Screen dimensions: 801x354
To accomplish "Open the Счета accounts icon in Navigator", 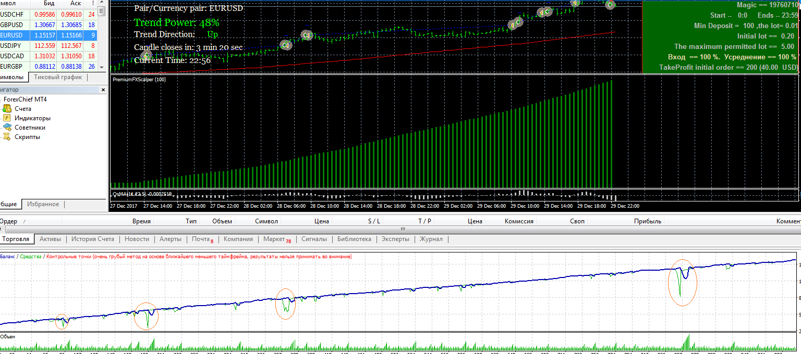I will [7, 109].
